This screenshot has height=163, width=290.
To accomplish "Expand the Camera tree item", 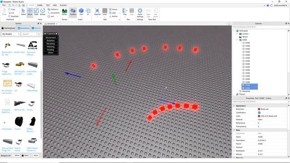I will (237, 34).
